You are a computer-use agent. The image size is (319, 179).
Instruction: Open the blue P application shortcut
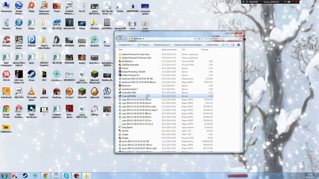[x=31, y=41]
